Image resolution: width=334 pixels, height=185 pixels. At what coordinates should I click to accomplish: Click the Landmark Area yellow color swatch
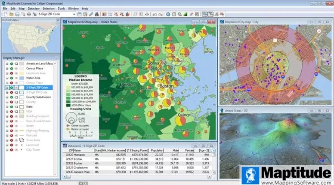(22, 73)
